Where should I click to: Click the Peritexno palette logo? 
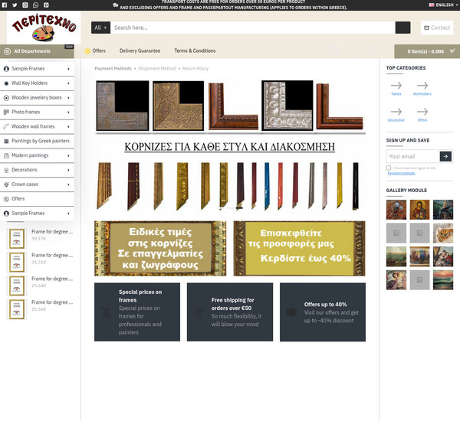tap(44, 28)
